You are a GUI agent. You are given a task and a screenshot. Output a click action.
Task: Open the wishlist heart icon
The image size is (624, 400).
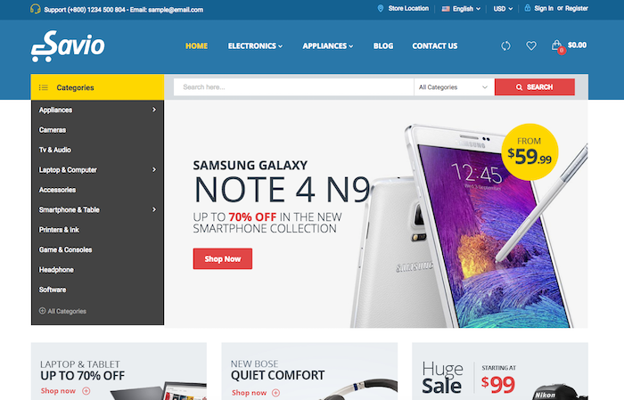(531, 45)
